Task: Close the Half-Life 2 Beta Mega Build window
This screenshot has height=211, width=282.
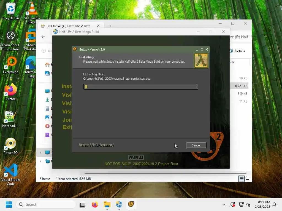Action: (x=223, y=32)
